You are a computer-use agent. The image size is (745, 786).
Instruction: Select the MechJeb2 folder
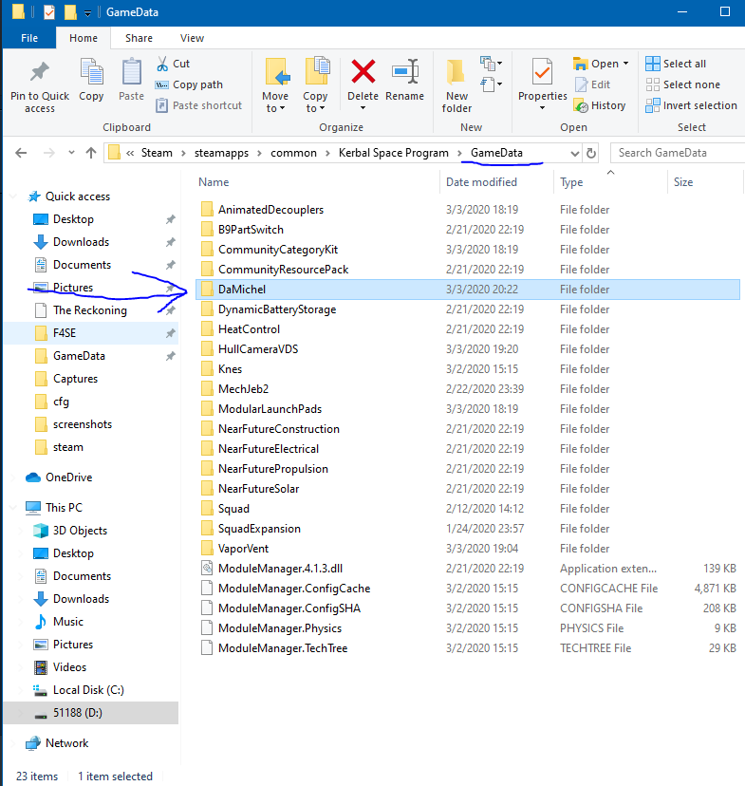pos(244,389)
